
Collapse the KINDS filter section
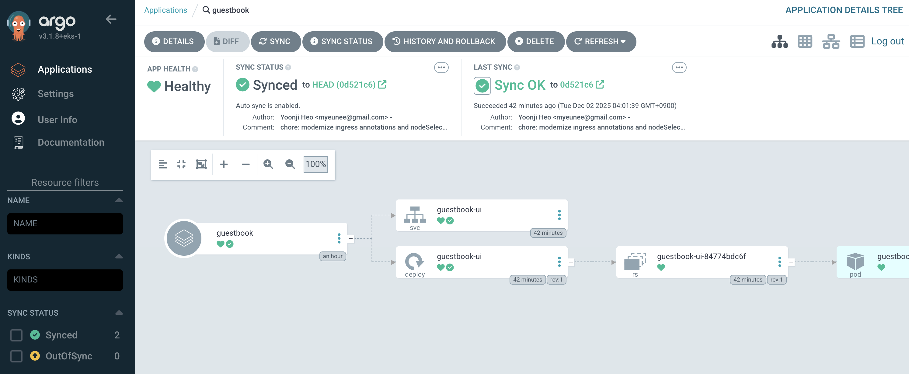pos(119,257)
